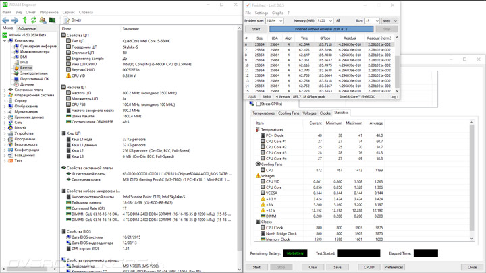Expand the Системная плата tree node

click(5, 90)
